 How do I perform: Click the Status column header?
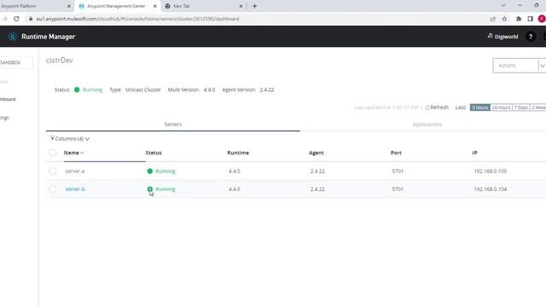(154, 153)
